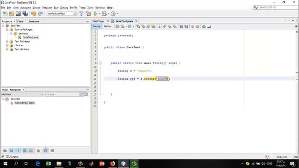Click Next Bookmark icon in editor toolbar
The width and height of the screenshot is (299, 168).
click(x=170, y=27)
